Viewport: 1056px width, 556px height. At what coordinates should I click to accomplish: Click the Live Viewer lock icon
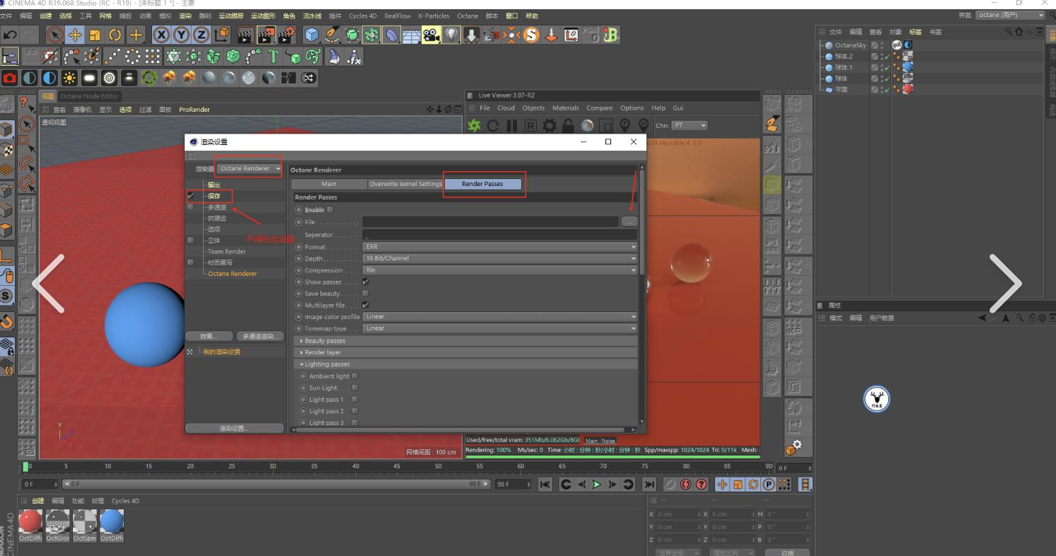coord(568,126)
